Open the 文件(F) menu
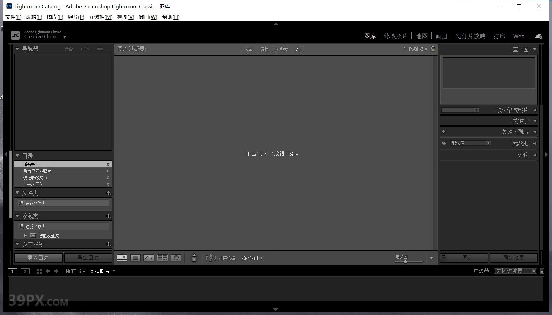This screenshot has height=315, width=552. pos(13,17)
